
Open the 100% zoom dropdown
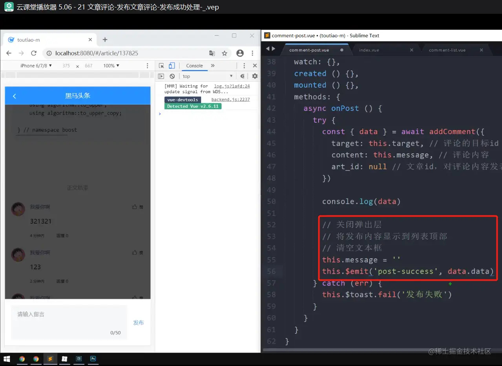click(x=111, y=66)
